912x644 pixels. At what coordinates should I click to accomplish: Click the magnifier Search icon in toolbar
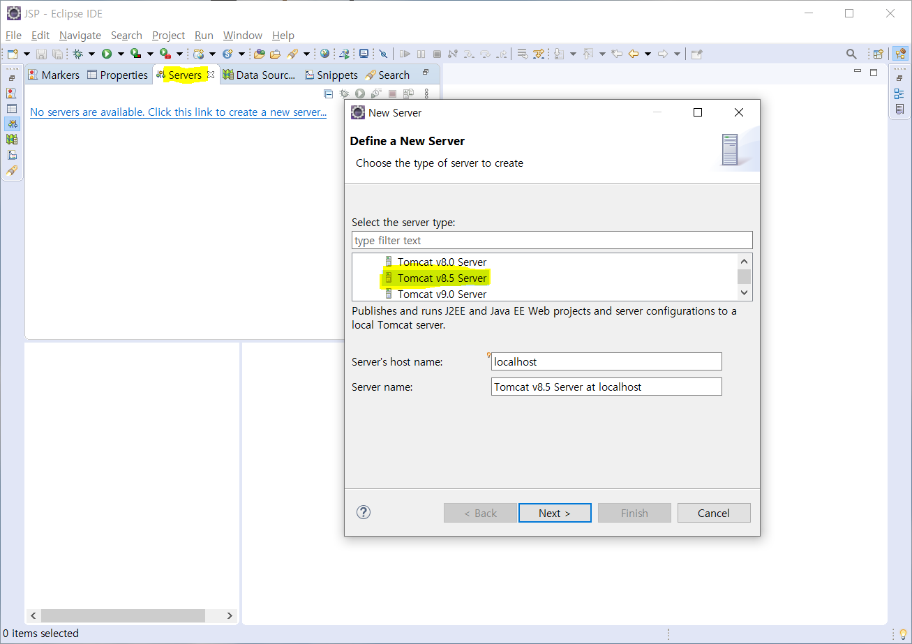click(x=851, y=54)
